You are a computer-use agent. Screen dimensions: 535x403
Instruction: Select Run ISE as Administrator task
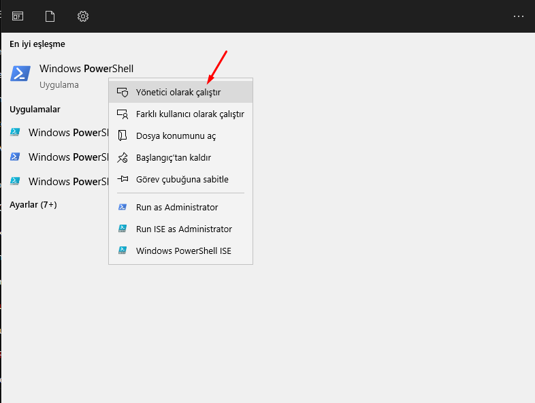click(181, 229)
